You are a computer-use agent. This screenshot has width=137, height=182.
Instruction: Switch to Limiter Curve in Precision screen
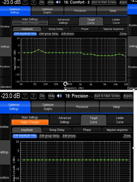[120, 120]
